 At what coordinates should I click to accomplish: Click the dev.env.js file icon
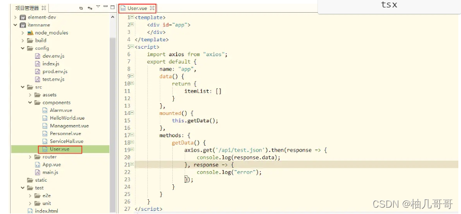[x=37, y=56]
